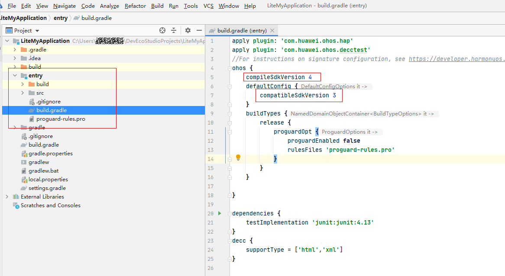Open Project panel settings gear

(x=188, y=30)
